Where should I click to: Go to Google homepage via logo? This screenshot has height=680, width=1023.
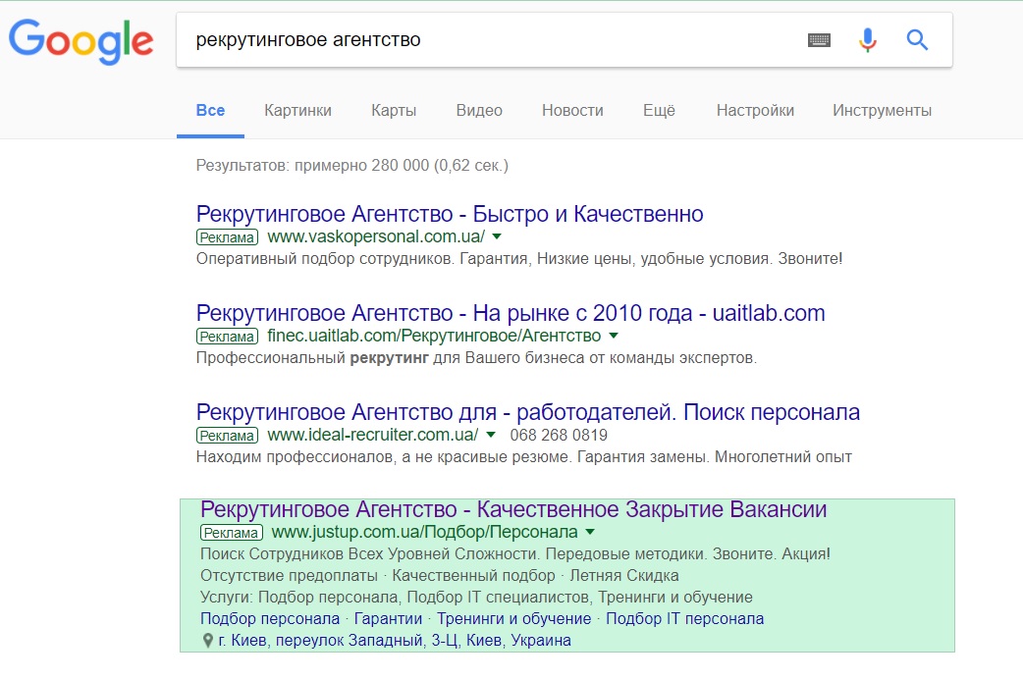point(81,41)
